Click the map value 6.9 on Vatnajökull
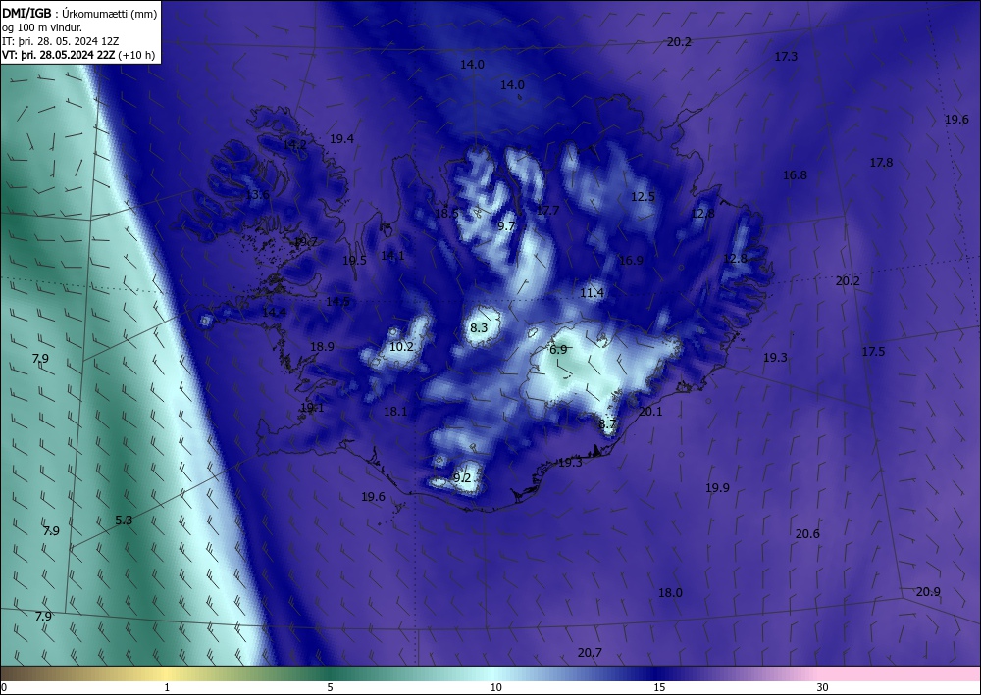The height and width of the screenshot is (695, 981). pos(558,350)
